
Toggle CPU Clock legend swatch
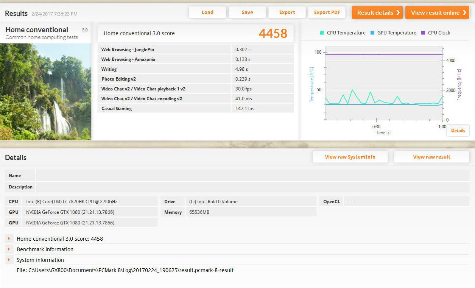click(423, 33)
